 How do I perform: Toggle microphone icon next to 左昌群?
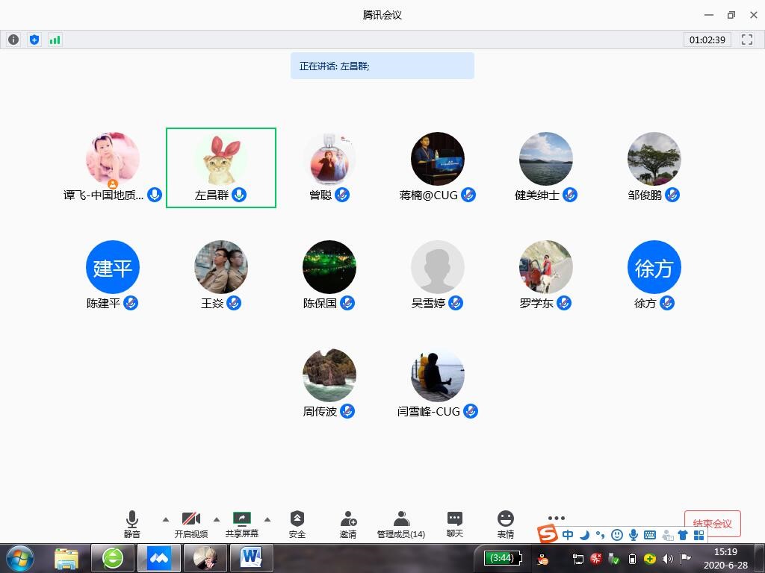(x=239, y=195)
